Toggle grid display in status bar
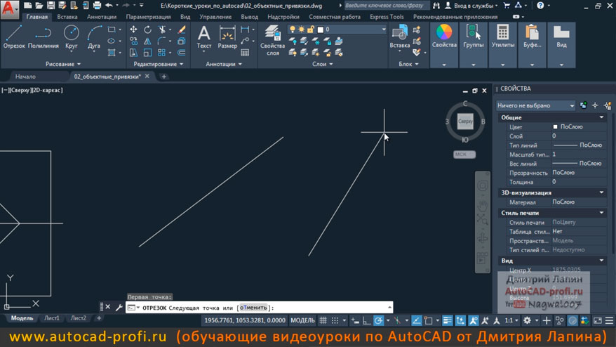Image resolution: width=616 pixels, height=347 pixels. coord(323,320)
